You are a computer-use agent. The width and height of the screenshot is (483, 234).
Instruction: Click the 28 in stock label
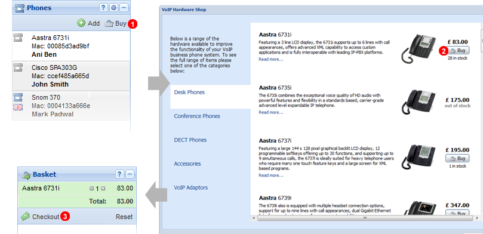tap(457, 58)
